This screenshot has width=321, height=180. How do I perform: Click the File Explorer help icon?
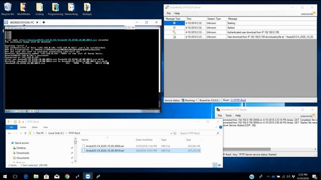point(221,127)
